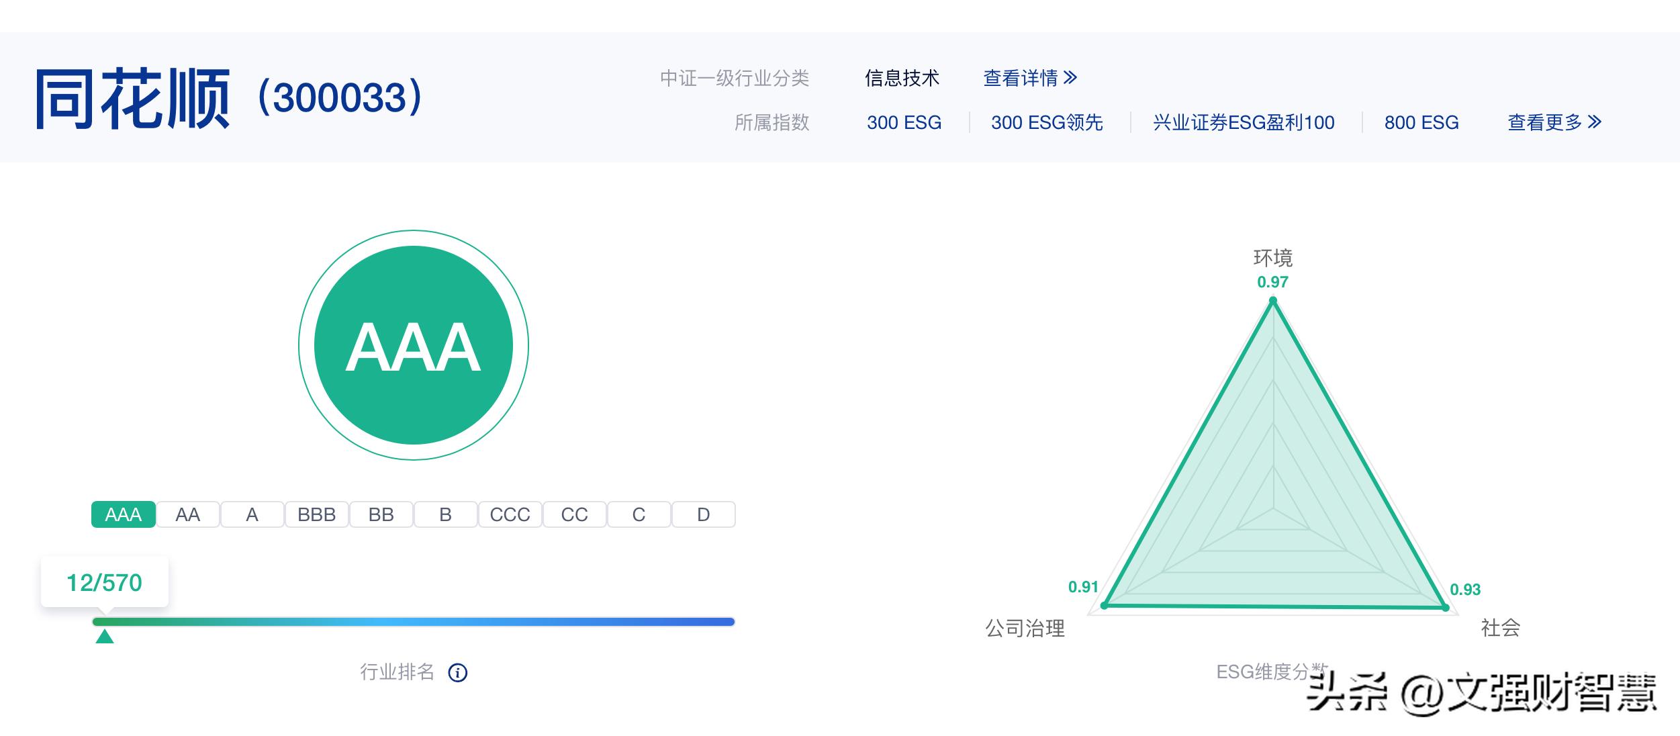This screenshot has width=1680, height=736.
Task: Select the D rating level tab
Action: pyautogui.click(x=702, y=514)
